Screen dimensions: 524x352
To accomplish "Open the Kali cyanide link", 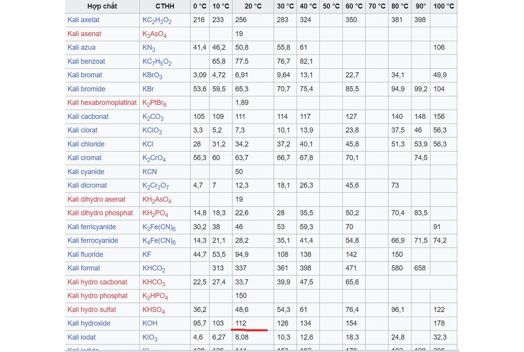I will click(x=86, y=172).
